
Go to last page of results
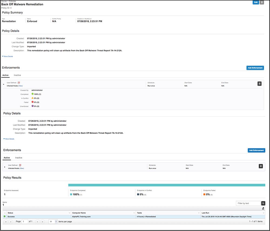coord(42,222)
